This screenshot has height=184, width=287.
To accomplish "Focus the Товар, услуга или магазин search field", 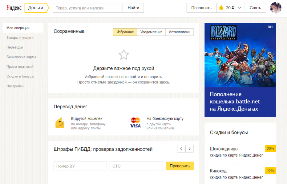I will coord(88,8).
